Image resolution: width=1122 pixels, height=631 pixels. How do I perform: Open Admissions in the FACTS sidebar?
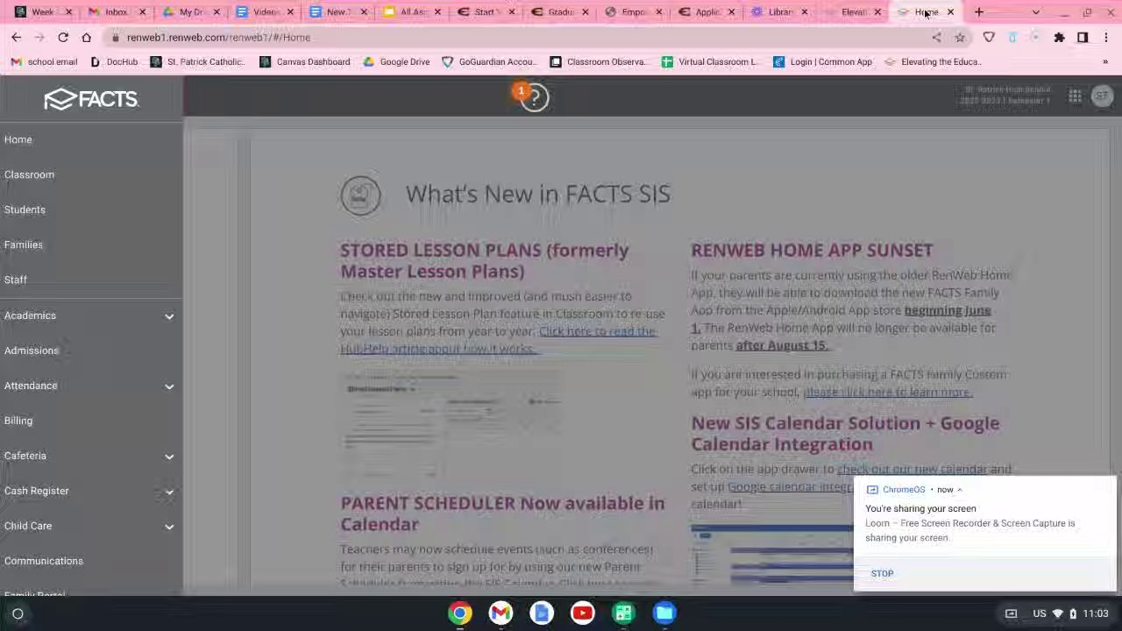coord(32,351)
